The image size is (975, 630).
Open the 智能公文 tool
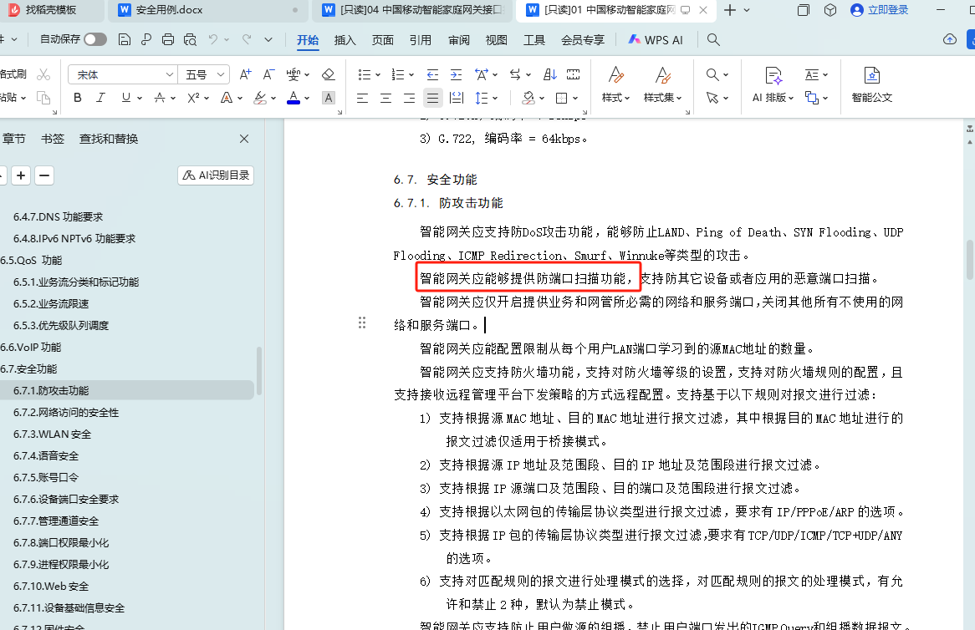[x=872, y=84]
